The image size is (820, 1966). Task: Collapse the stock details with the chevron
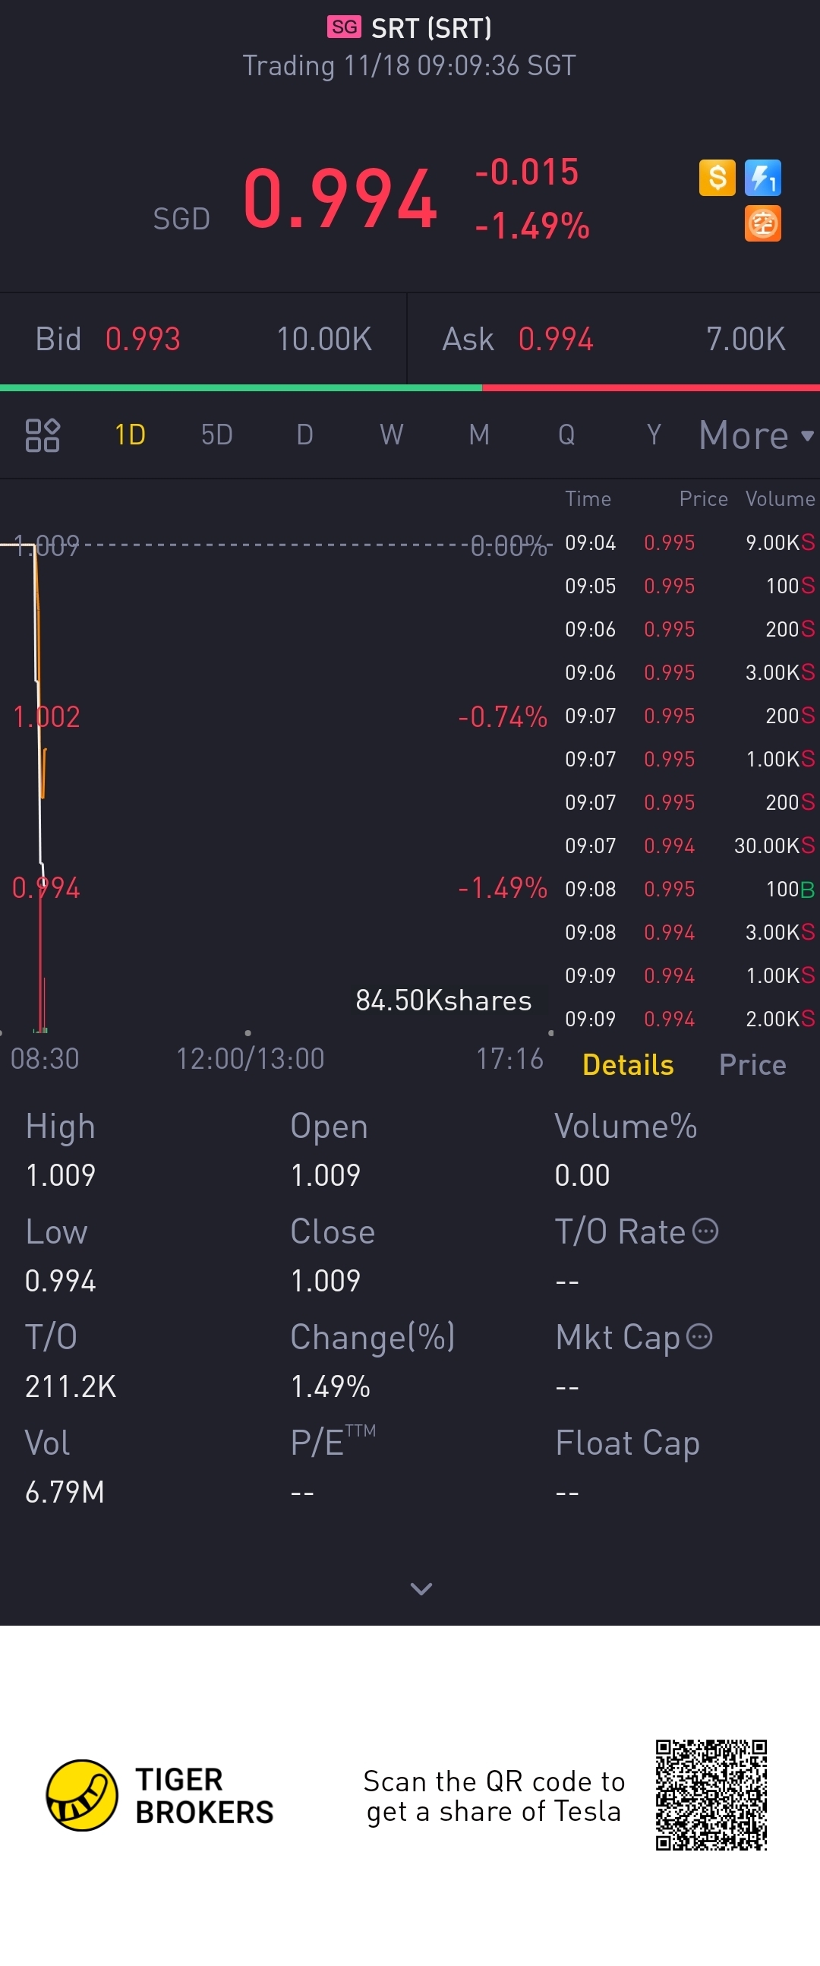pos(421,1588)
